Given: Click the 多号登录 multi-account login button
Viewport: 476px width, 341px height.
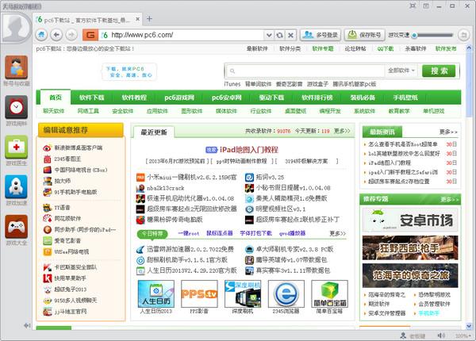Looking at the screenshot, I should pyautogui.click(x=321, y=36).
